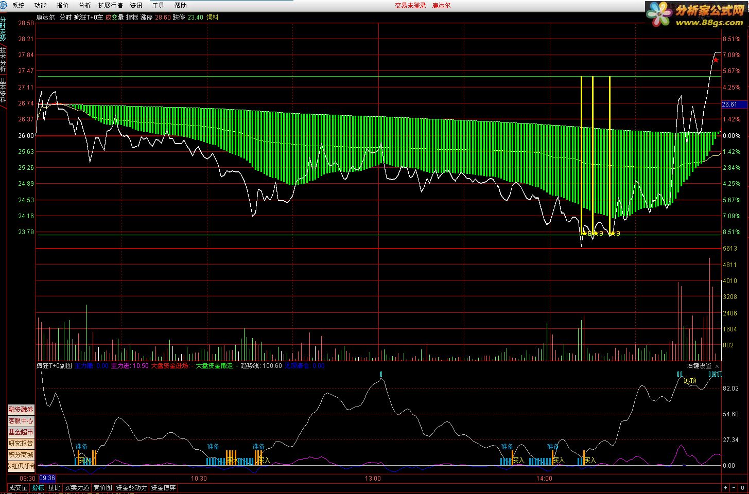Screen dimensions: 749x494
Task: Open the 积分商城 side button
Action: coord(21,455)
